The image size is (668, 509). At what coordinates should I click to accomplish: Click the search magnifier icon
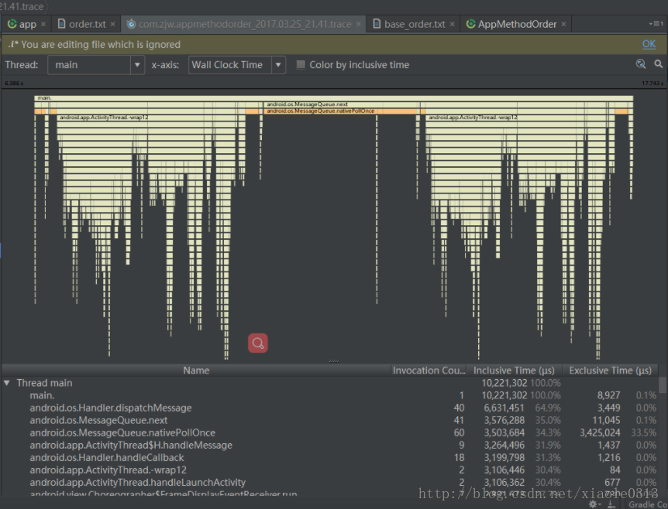(659, 64)
